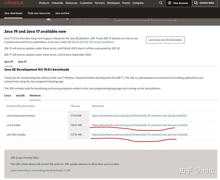Image resolution: width=220 pixels, height=180 pixels.
Task: Open the Developers menu
Action: pos(113,3)
